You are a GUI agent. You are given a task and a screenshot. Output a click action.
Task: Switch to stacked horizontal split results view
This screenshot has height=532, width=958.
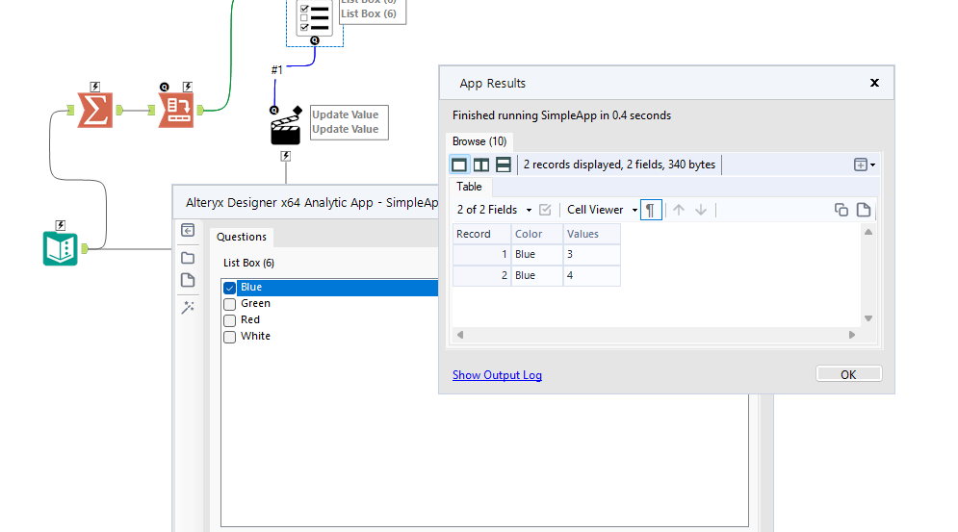click(x=504, y=165)
